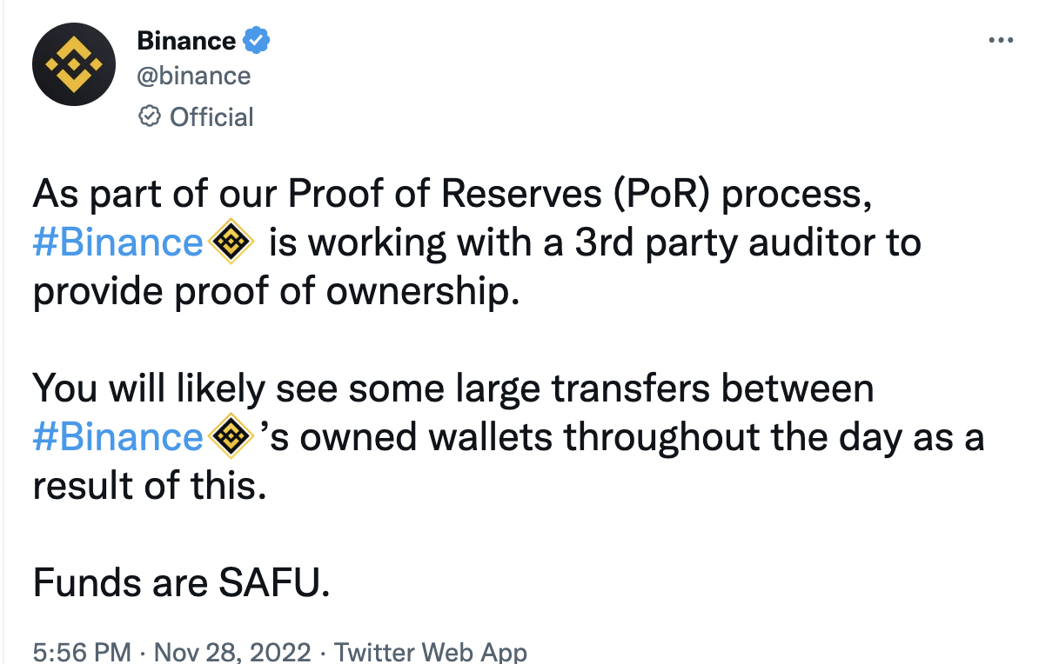Click '3rd party auditor' phrase
This screenshot has width=1039, height=664.
(x=725, y=243)
